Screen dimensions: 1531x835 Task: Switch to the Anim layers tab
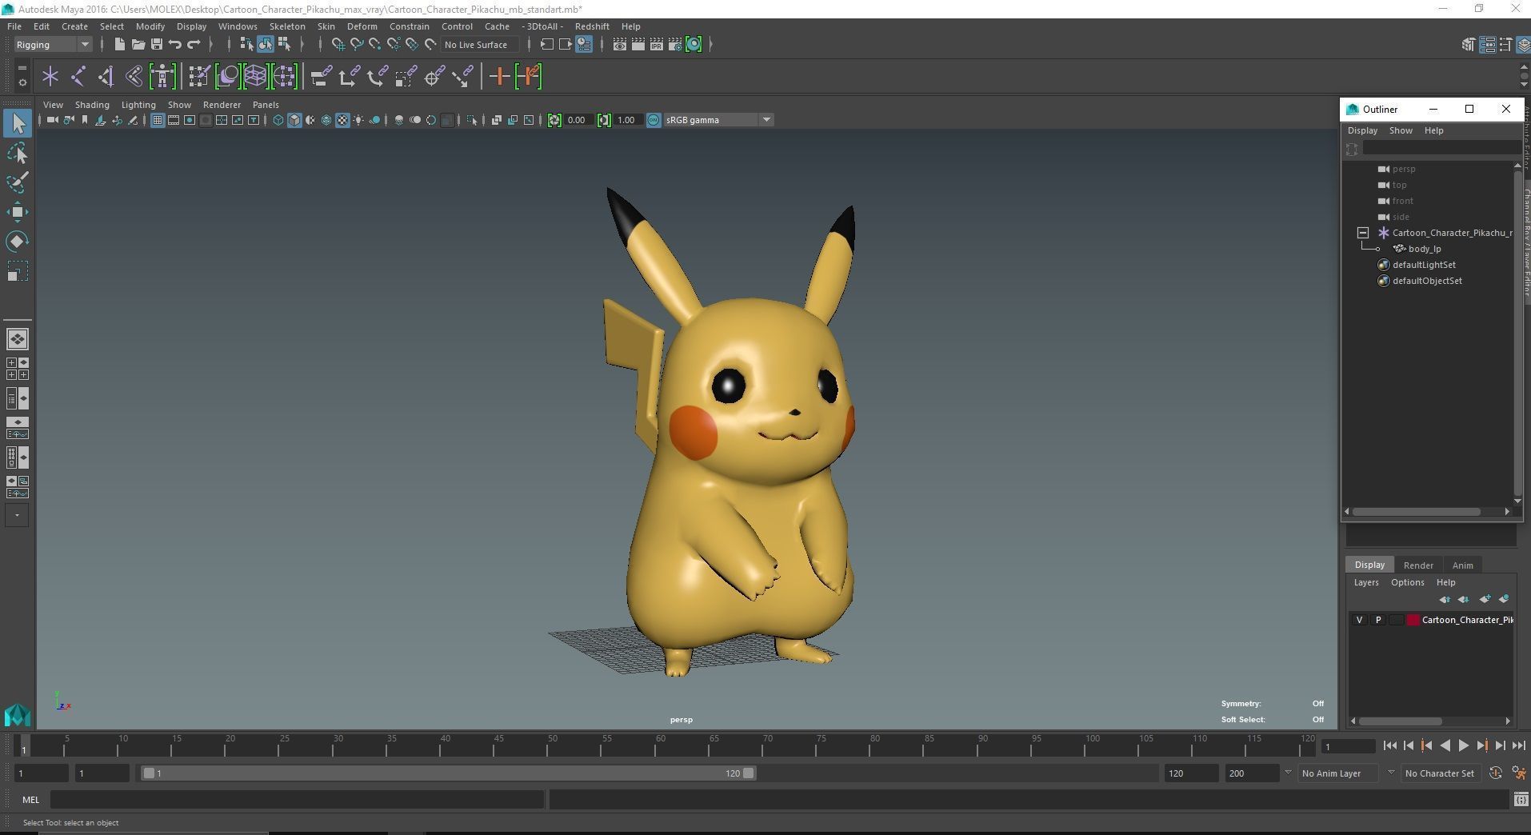(1462, 565)
